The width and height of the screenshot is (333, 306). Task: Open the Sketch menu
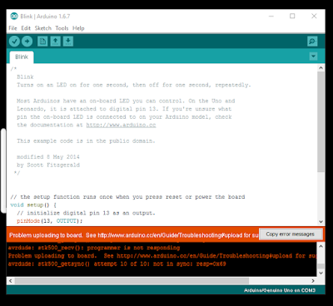point(43,28)
